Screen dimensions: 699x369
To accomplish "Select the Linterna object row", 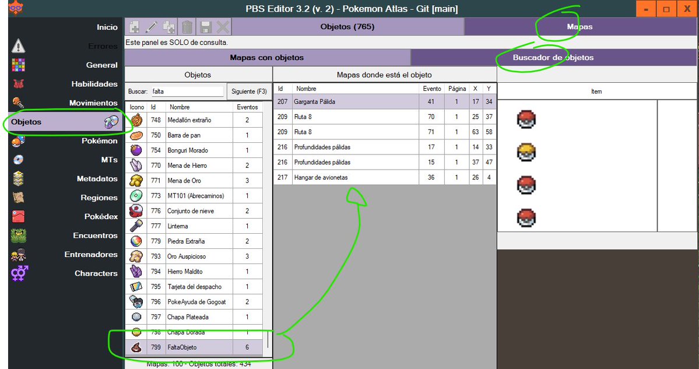I will coord(194,226).
